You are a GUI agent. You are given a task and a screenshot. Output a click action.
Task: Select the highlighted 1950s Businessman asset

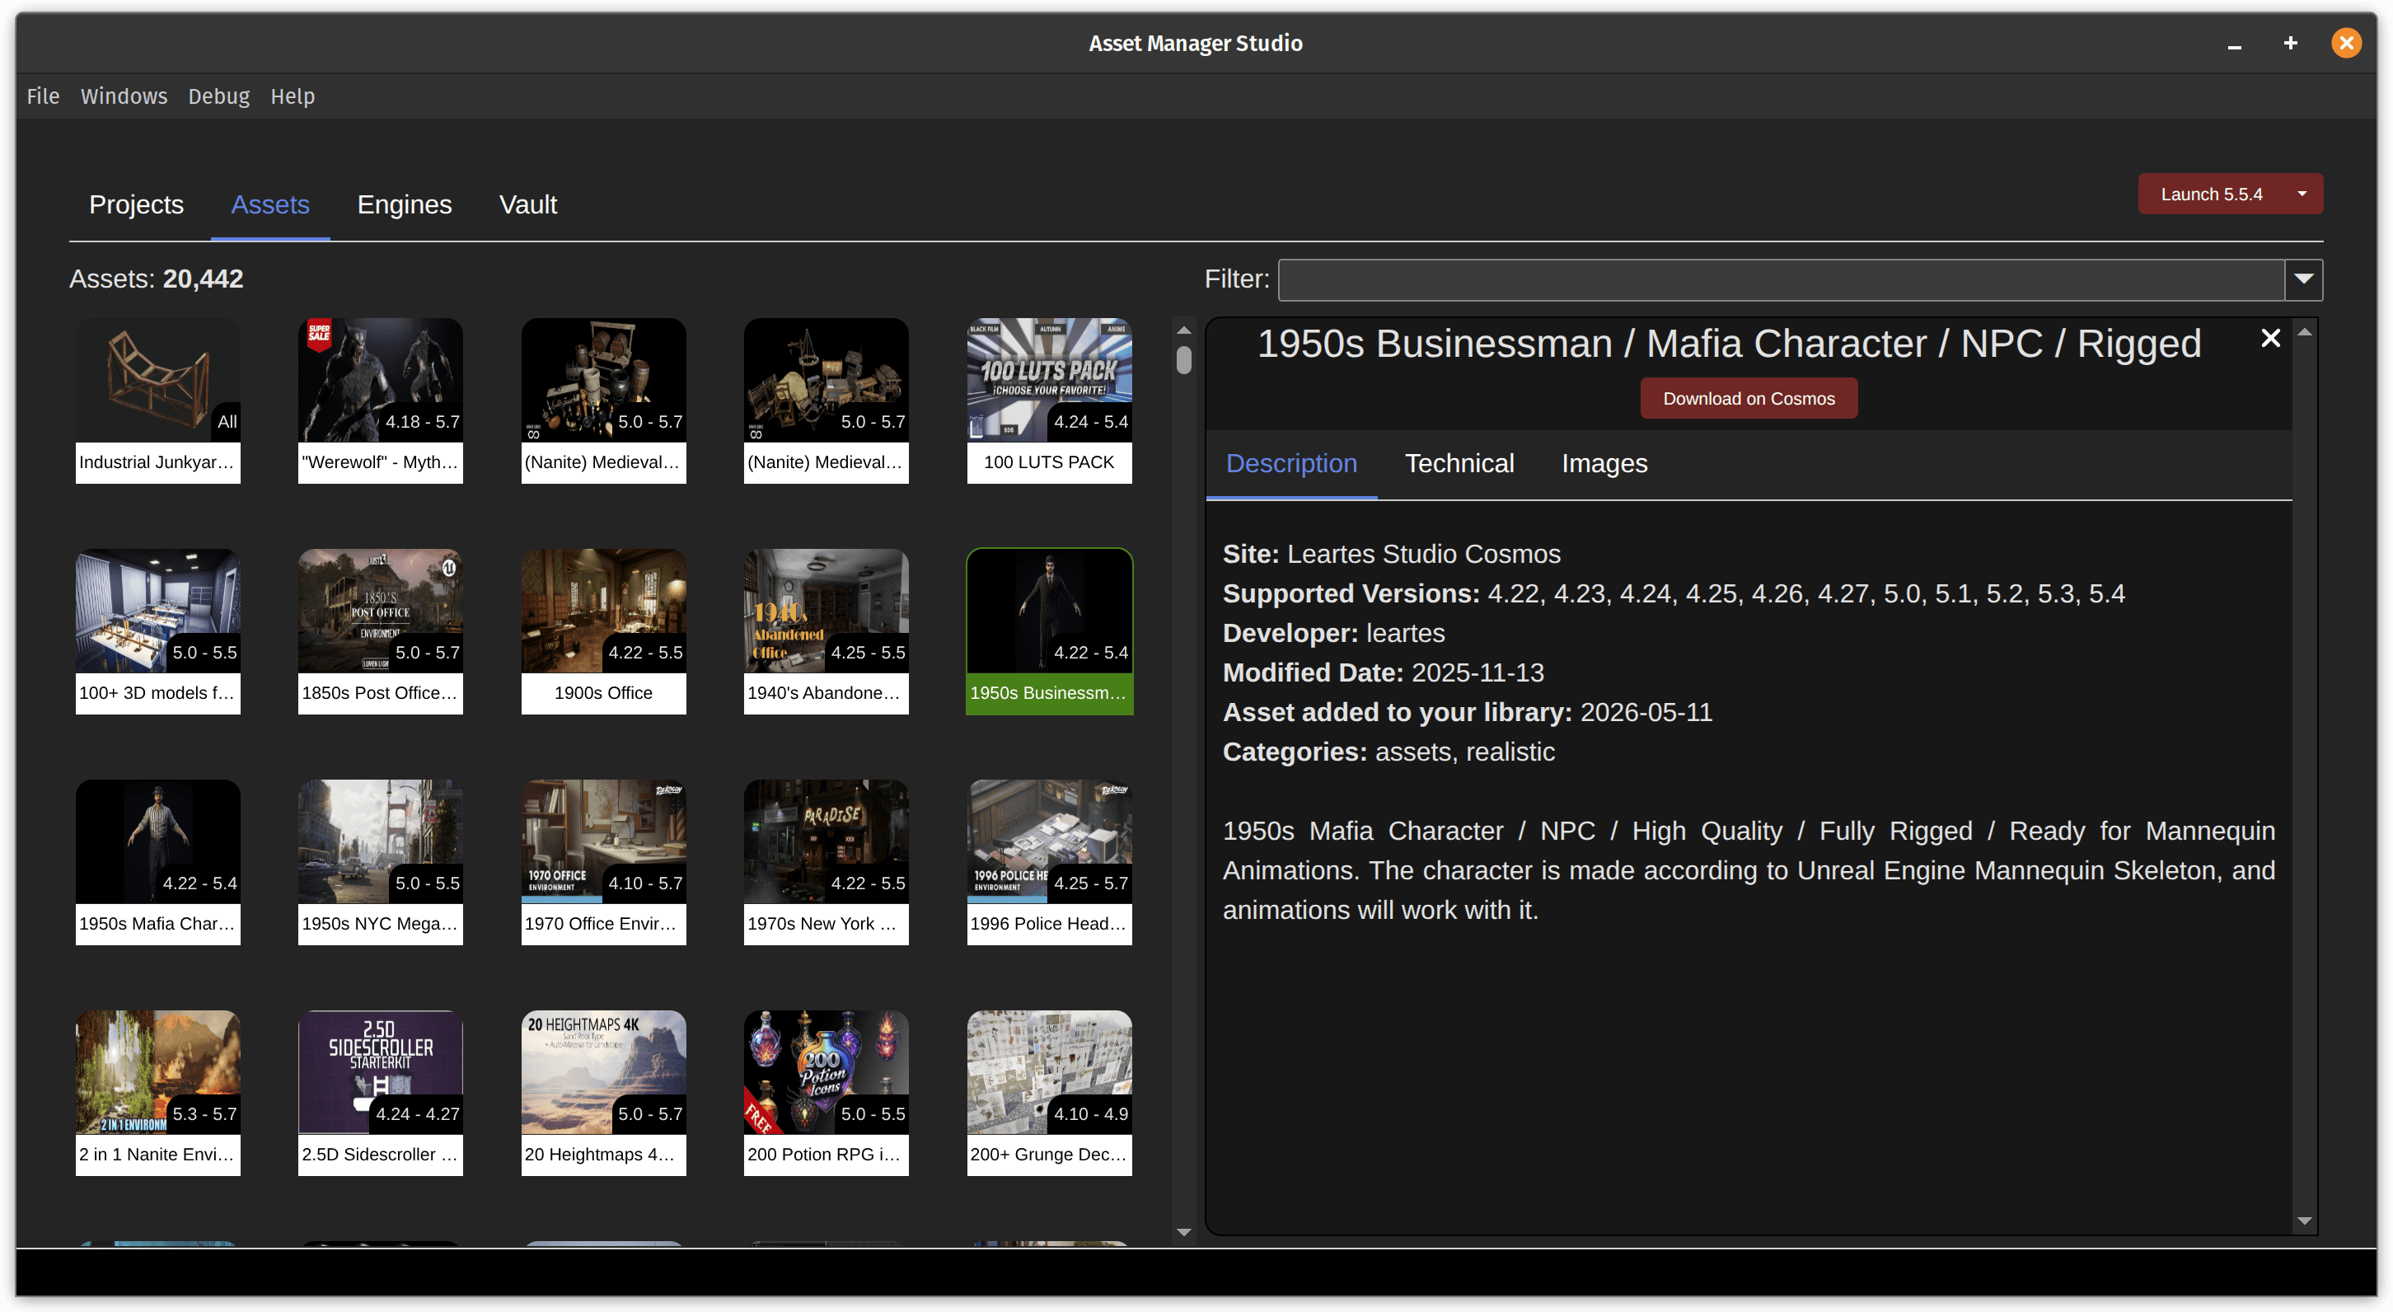click(x=1049, y=631)
